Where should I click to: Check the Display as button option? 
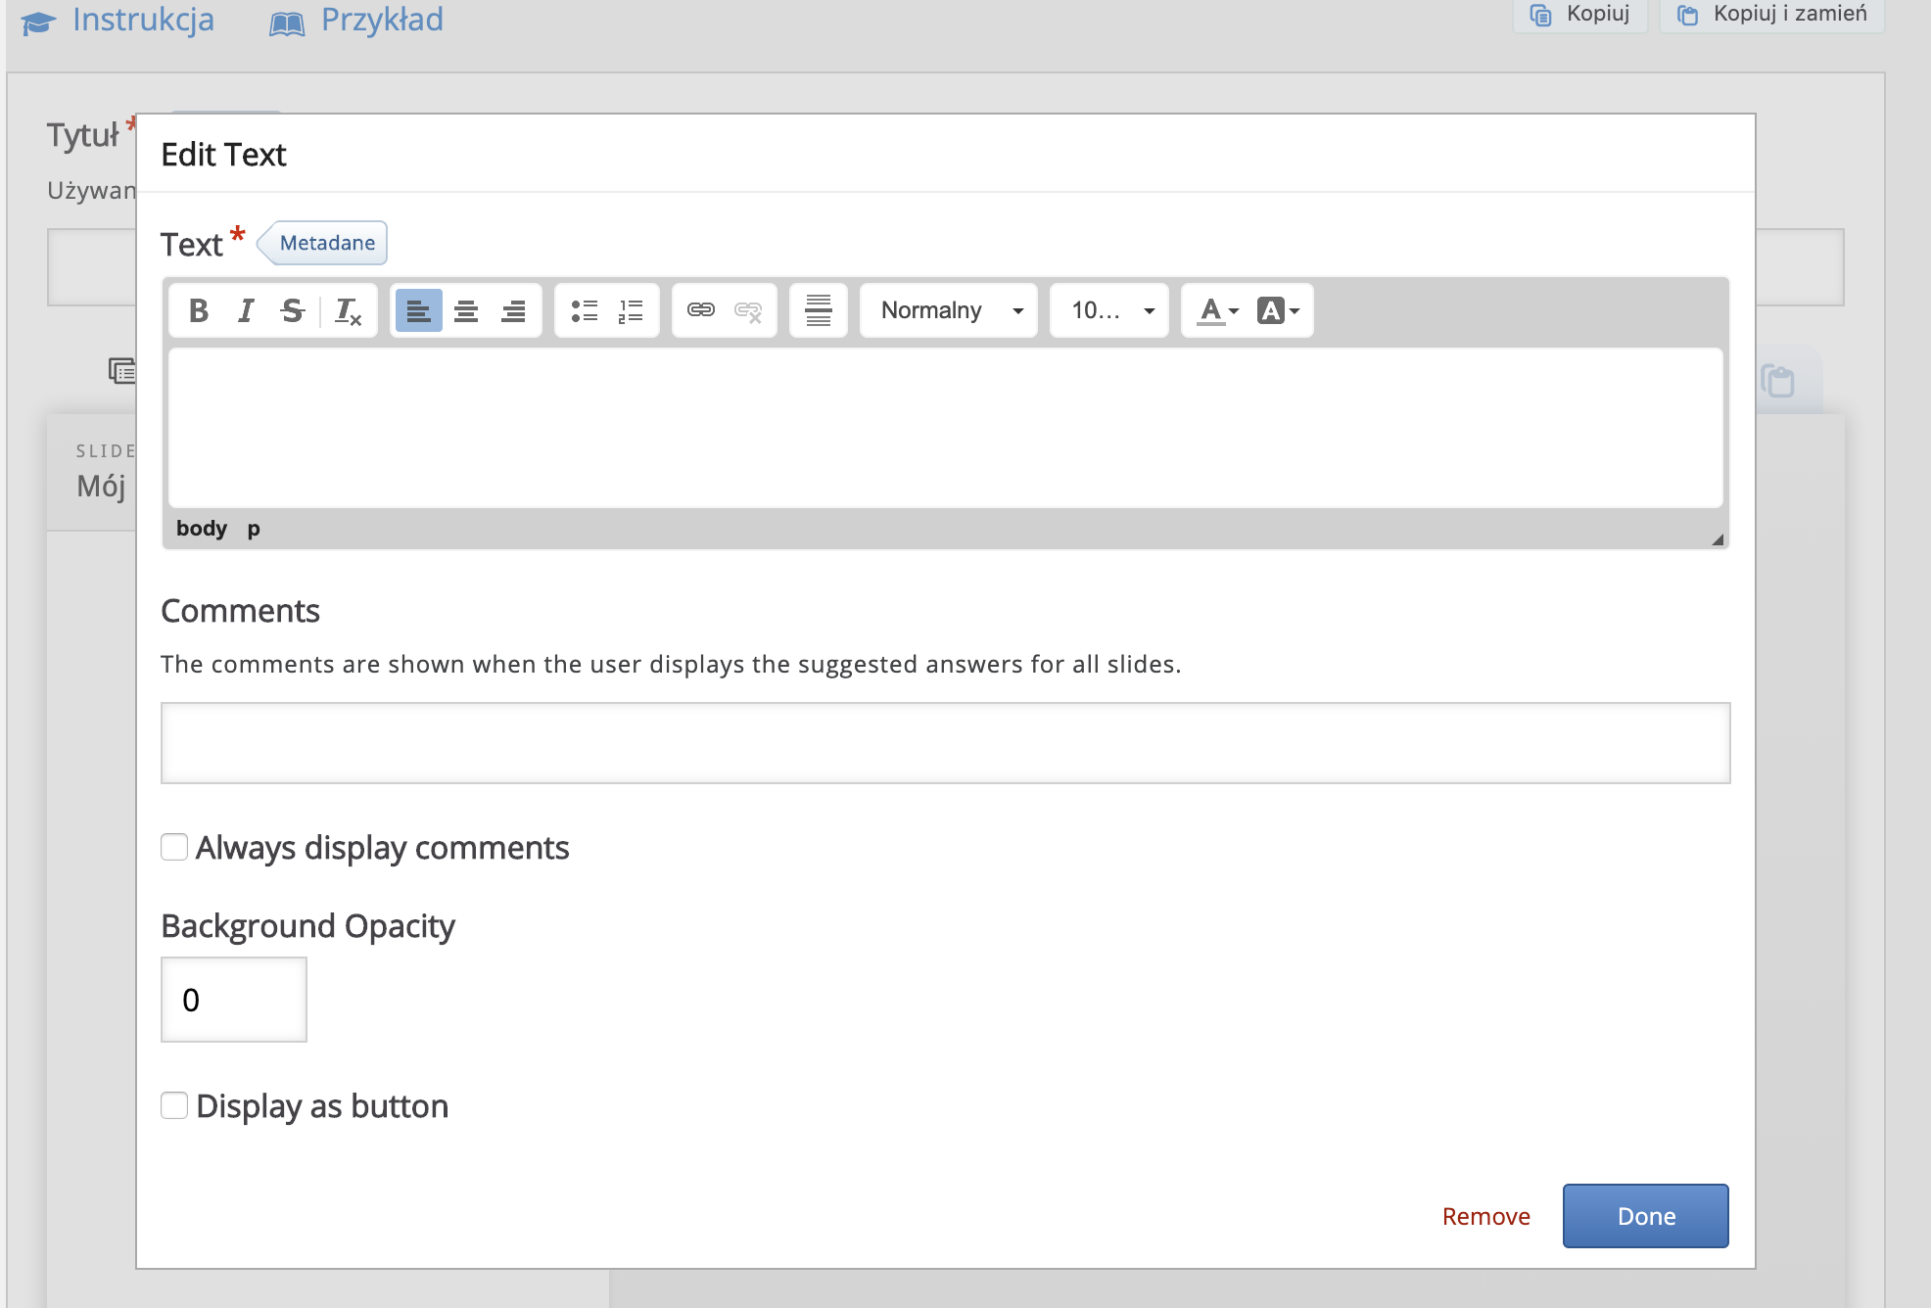(174, 1105)
